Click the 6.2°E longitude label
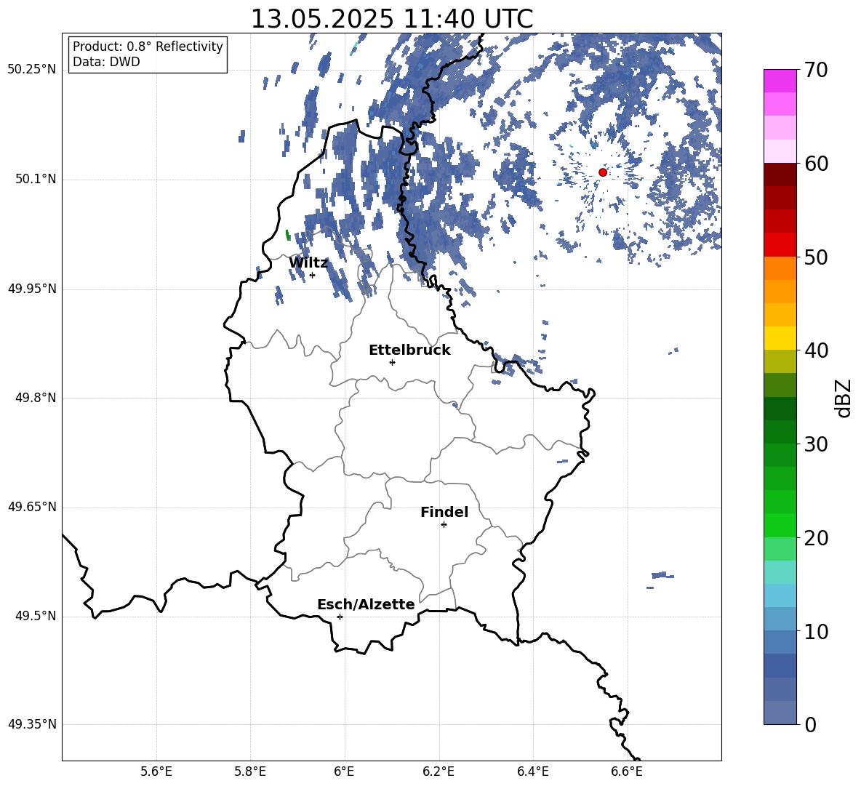 (x=438, y=771)
